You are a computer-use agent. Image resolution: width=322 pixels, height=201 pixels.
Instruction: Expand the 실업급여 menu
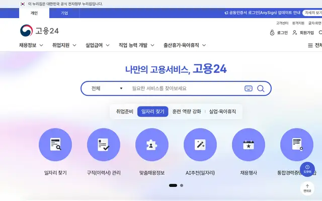[x=97, y=45]
